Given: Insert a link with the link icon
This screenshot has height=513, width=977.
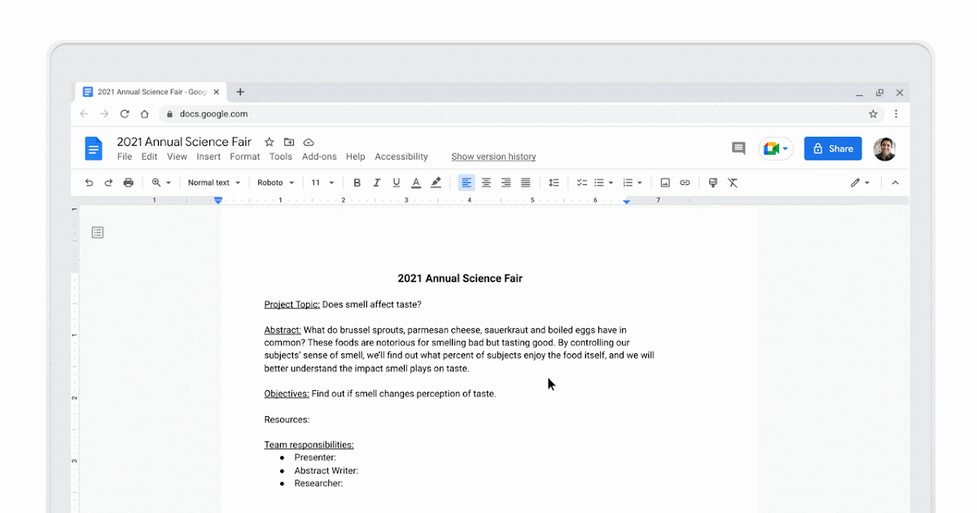Looking at the screenshot, I should (685, 182).
